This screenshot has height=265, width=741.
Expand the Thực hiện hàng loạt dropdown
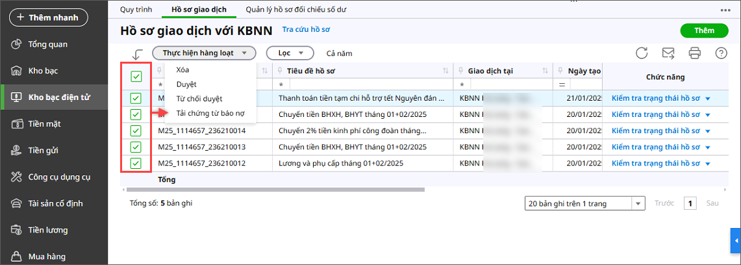pyautogui.click(x=204, y=53)
